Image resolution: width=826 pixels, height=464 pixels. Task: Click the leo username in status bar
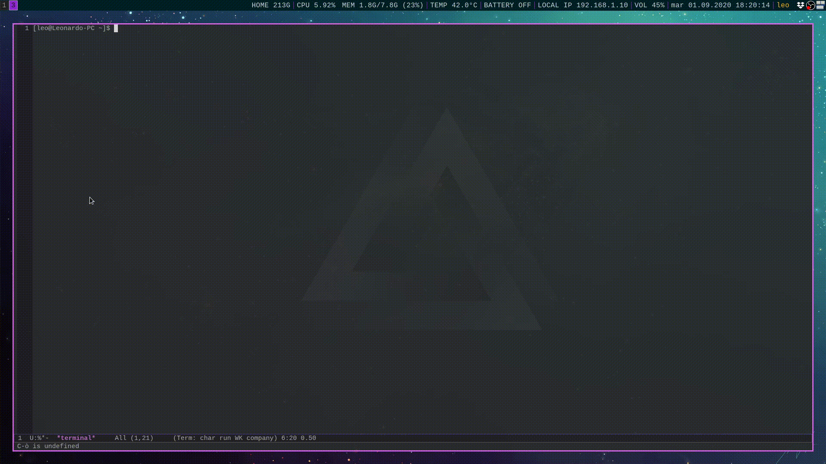point(783,5)
